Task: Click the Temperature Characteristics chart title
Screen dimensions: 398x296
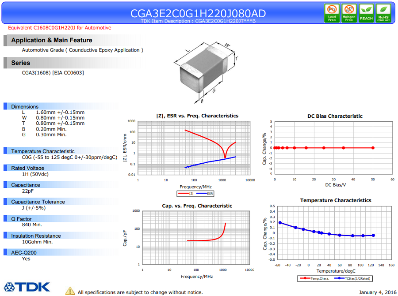Action: point(336,200)
